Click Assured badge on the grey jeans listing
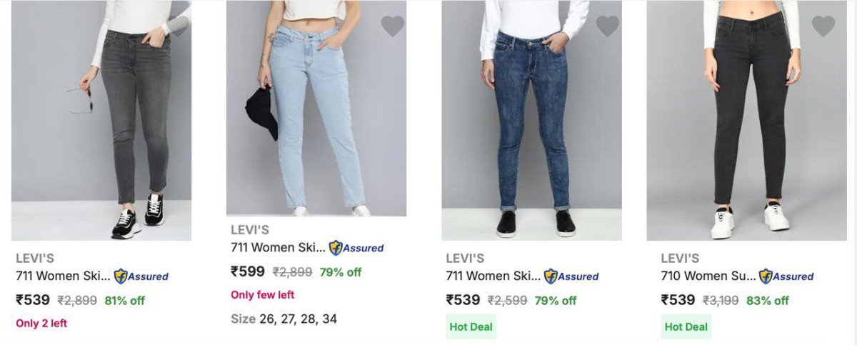 [141, 276]
